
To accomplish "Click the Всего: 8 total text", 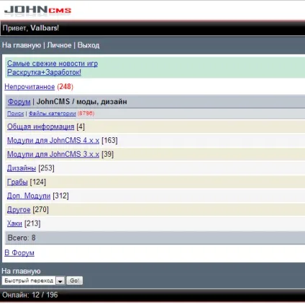I will (x=22, y=238).
